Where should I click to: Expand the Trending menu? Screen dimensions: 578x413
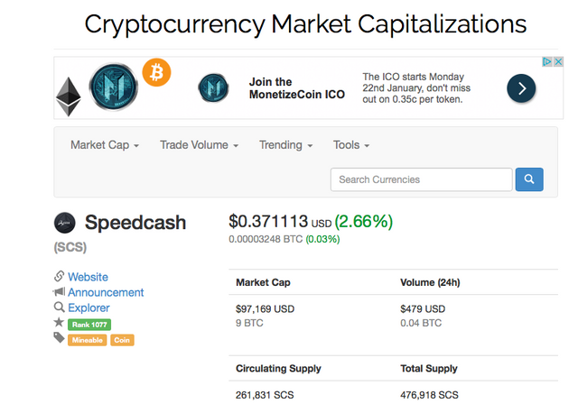(x=285, y=145)
